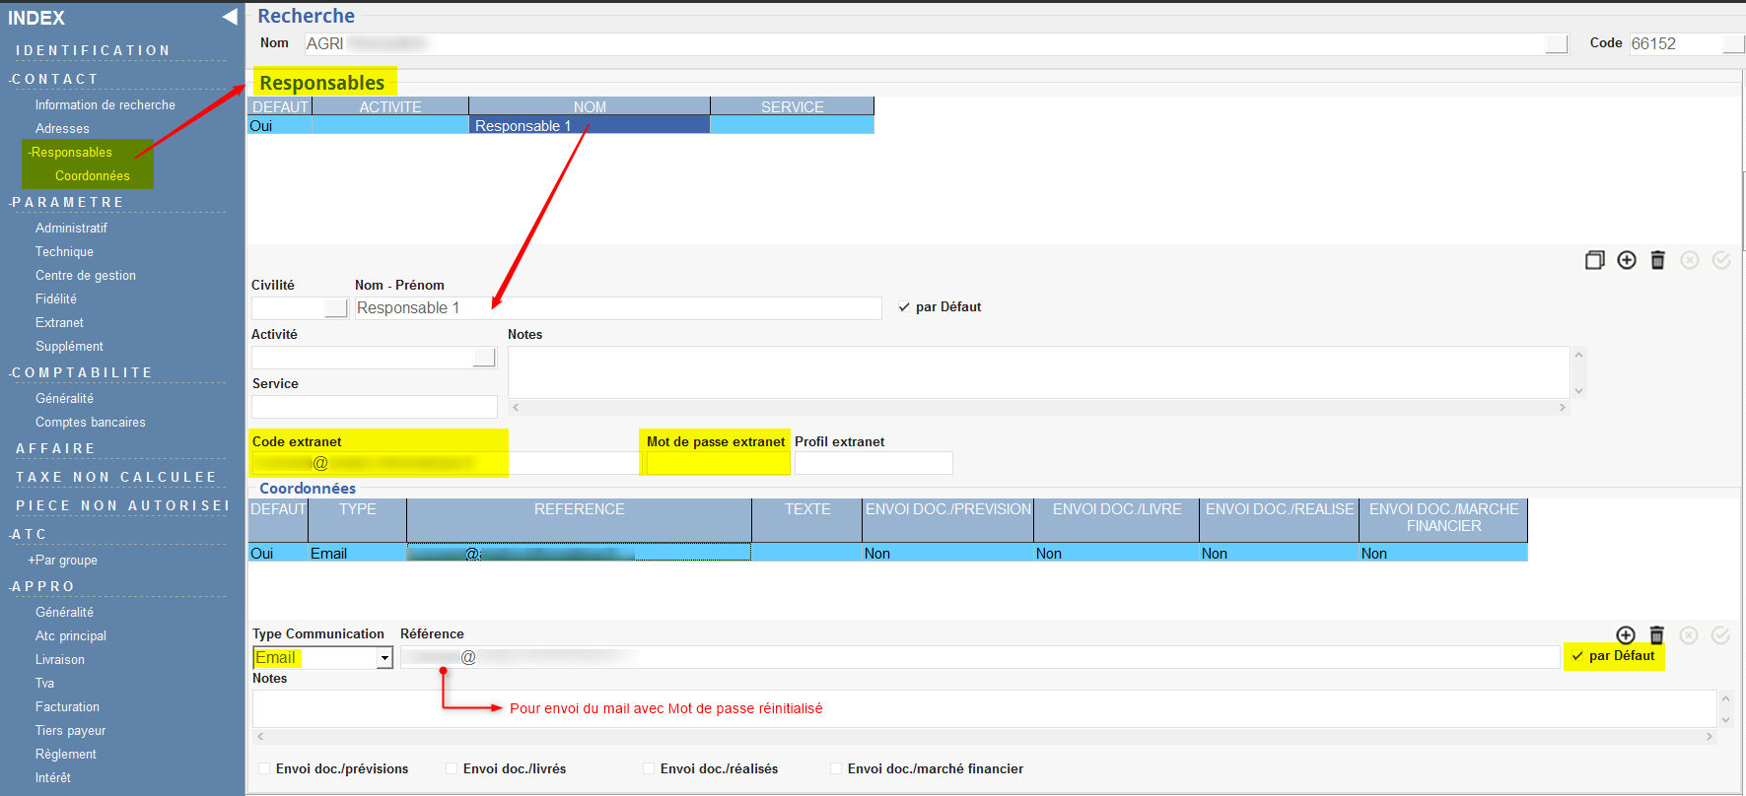Click duplicate icon in Responsables toolbar
Screen dimensions: 1746x796
pos(1594,260)
